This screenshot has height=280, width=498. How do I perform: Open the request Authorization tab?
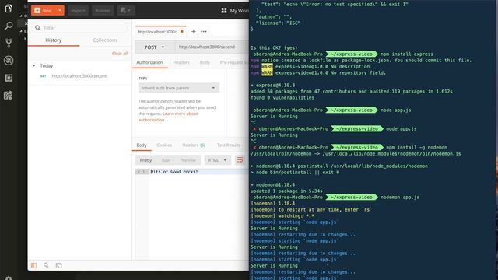(x=149, y=62)
